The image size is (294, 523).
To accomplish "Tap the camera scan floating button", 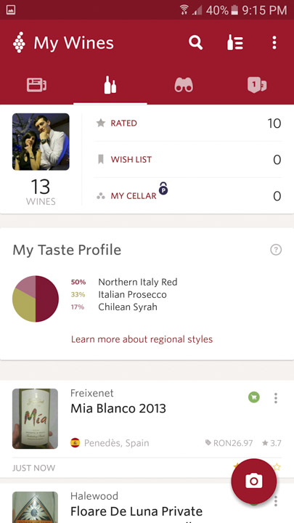I will [x=254, y=481].
